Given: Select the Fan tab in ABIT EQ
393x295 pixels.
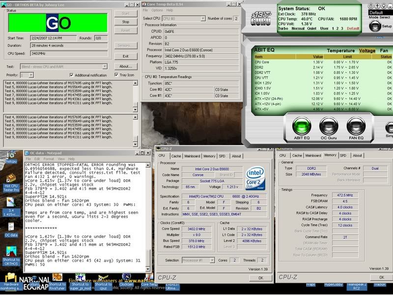Looking at the screenshot, I should (x=384, y=51).
